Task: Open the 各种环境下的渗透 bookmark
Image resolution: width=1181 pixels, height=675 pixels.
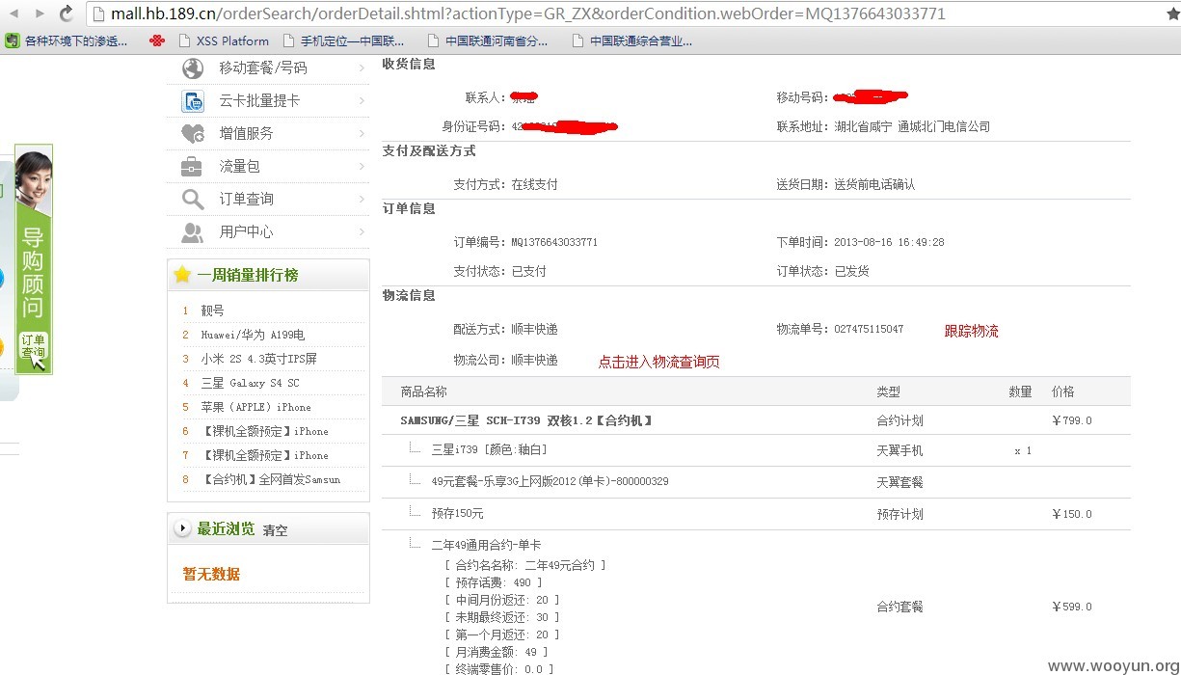Action: point(67,40)
